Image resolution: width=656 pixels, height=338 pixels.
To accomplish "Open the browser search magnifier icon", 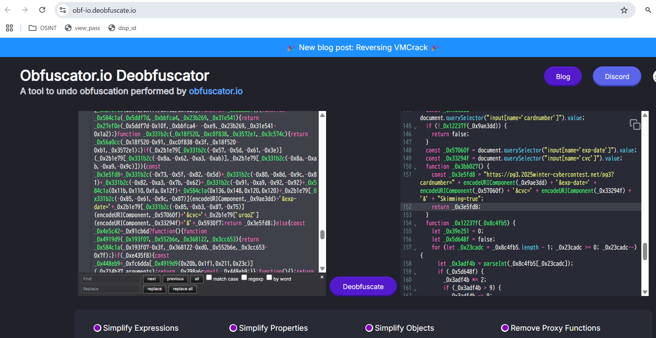I will [x=648, y=10].
